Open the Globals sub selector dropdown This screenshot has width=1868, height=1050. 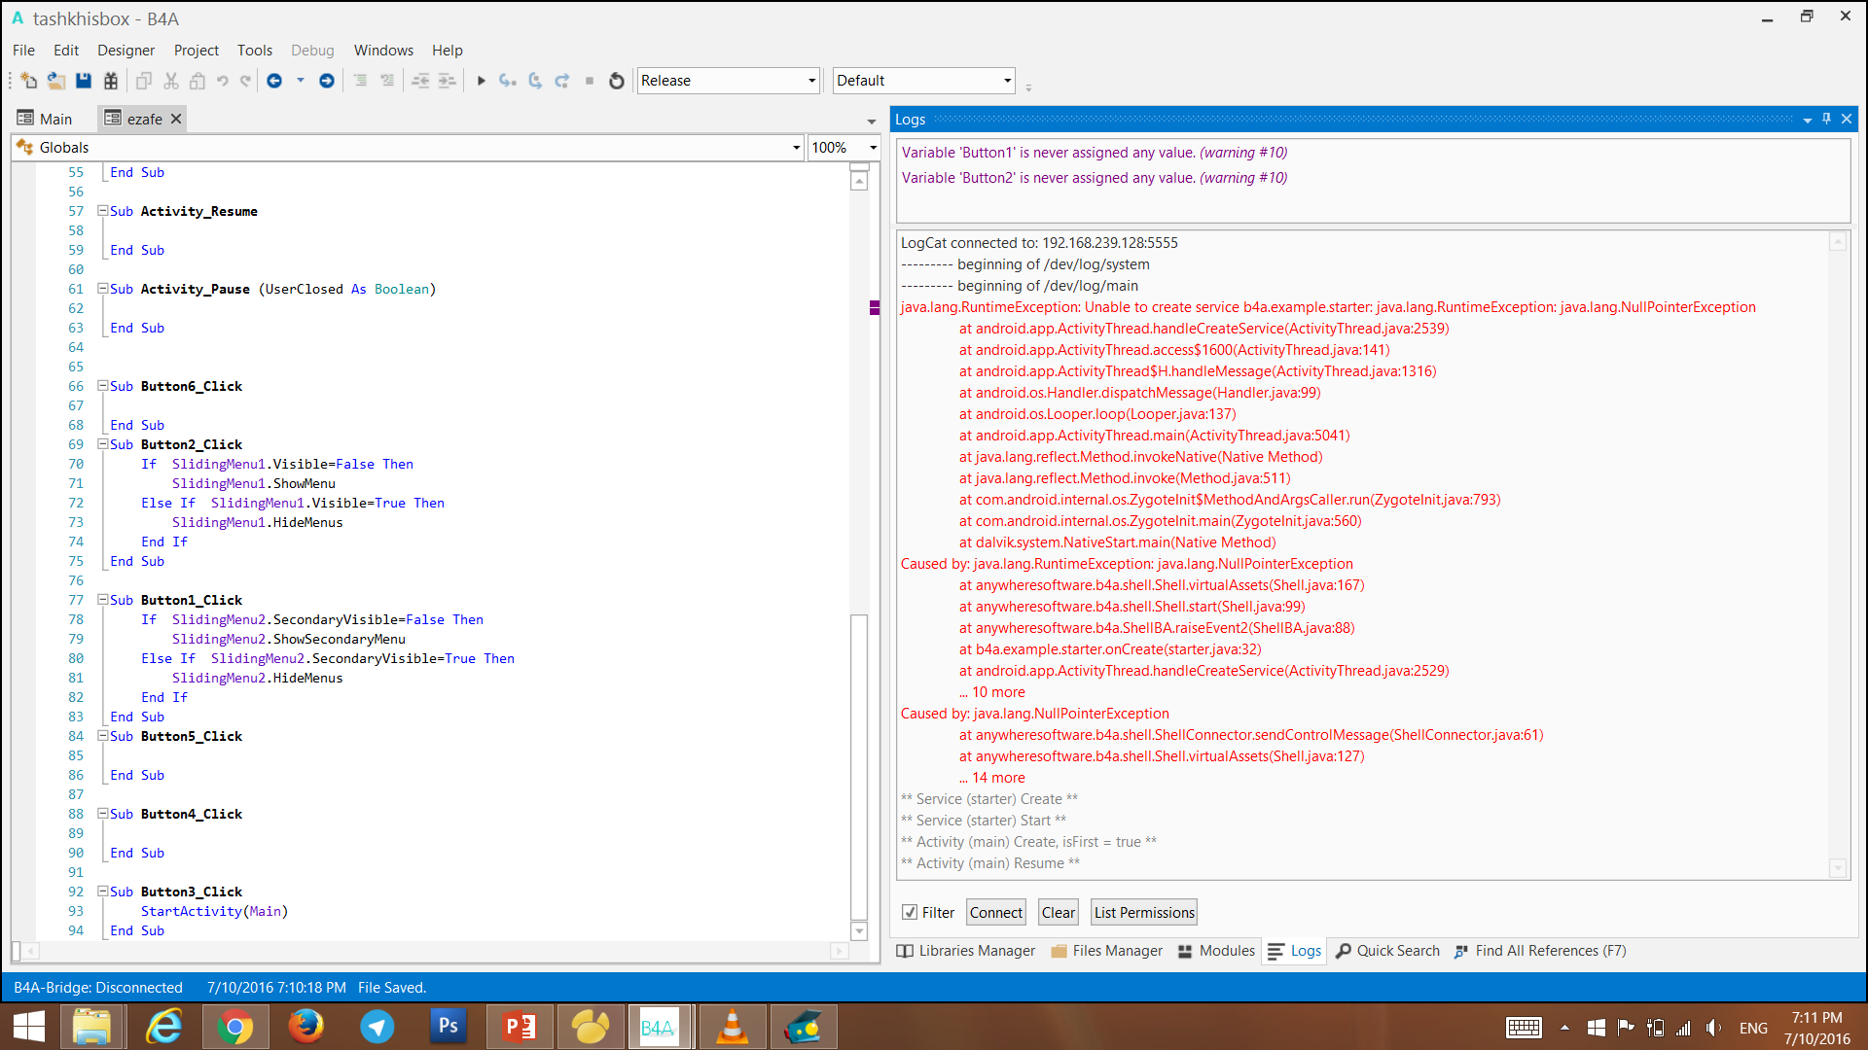[796, 148]
